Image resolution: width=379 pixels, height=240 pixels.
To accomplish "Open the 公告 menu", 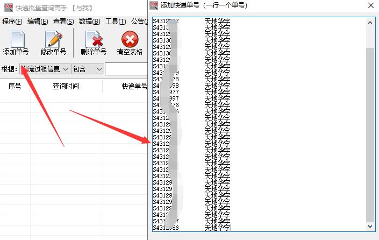I will pos(139,22).
